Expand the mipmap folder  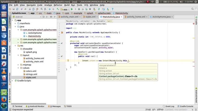18,65
